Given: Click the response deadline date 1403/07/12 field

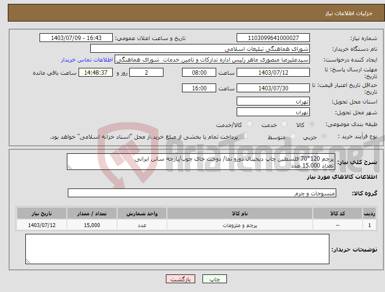Looking at the screenshot, I should [273, 72].
